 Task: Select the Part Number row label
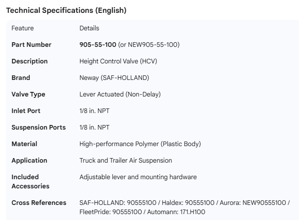click(31, 45)
